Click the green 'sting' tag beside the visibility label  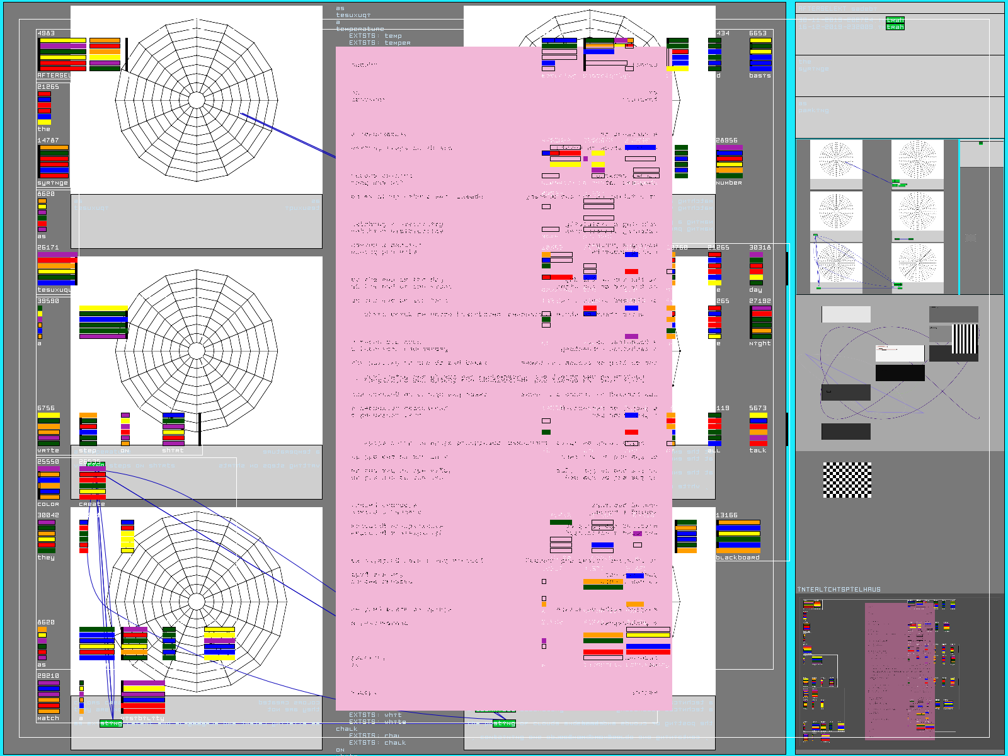[x=111, y=723]
